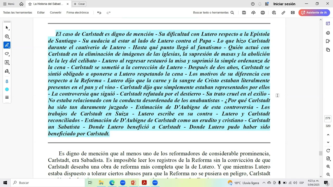The width and height of the screenshot is (333, 187).
Task: Open the Firma electrónica tool
Action: 78,12
